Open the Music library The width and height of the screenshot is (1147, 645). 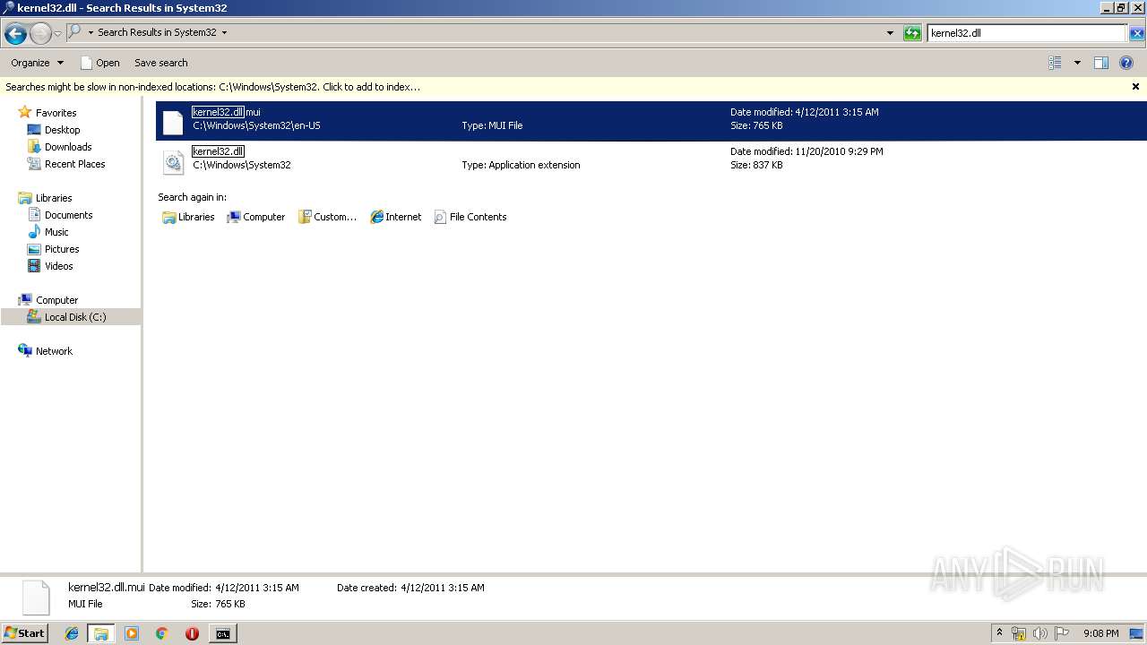point(56,232)
